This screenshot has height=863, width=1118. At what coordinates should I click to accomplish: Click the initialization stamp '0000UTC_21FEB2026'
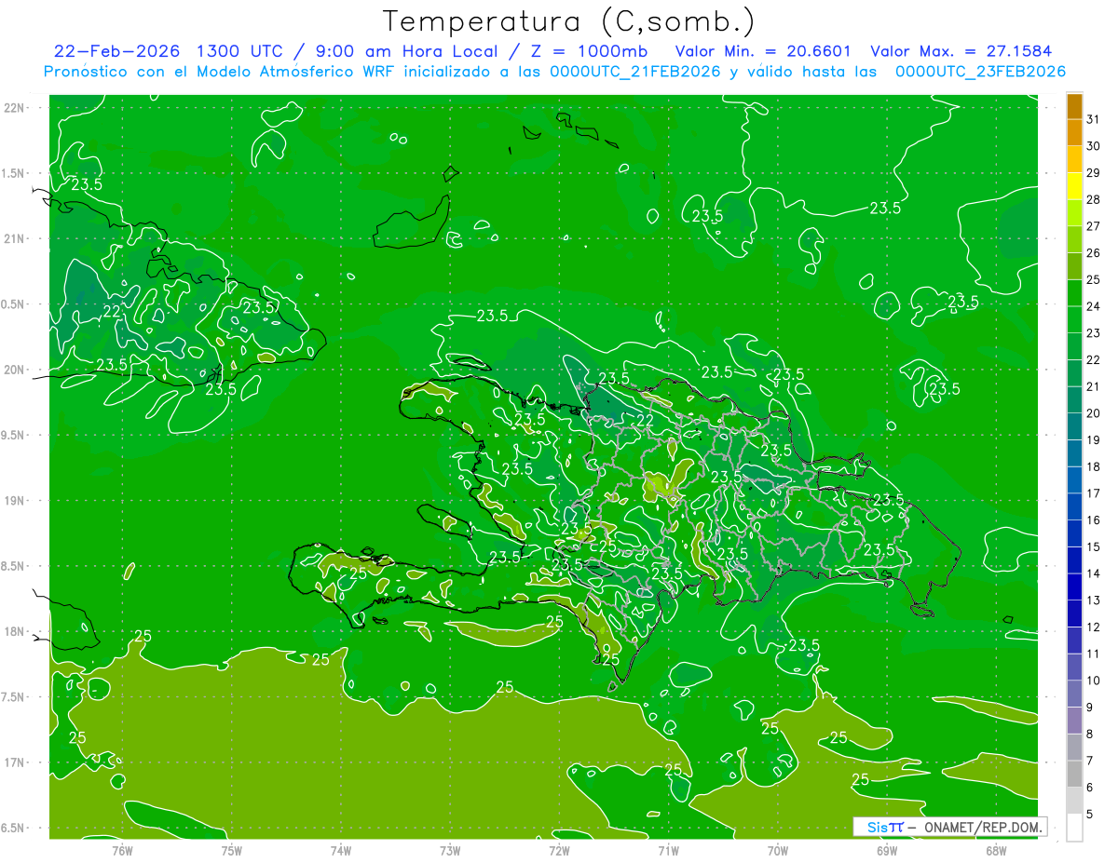click(635, 72)
